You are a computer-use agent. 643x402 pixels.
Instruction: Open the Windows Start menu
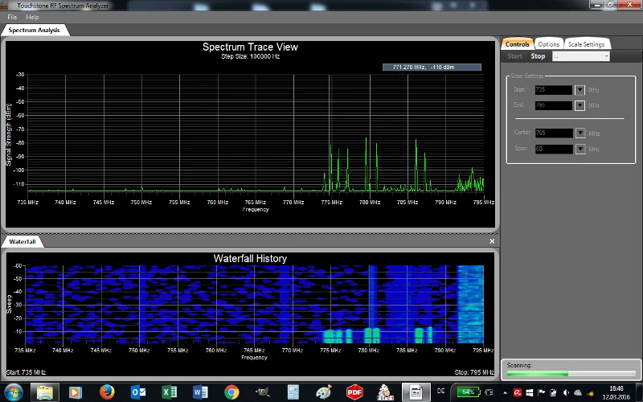[x=14, y=392]
